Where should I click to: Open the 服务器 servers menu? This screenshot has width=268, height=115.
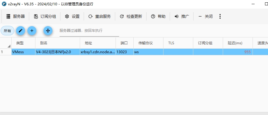point(15,16)
